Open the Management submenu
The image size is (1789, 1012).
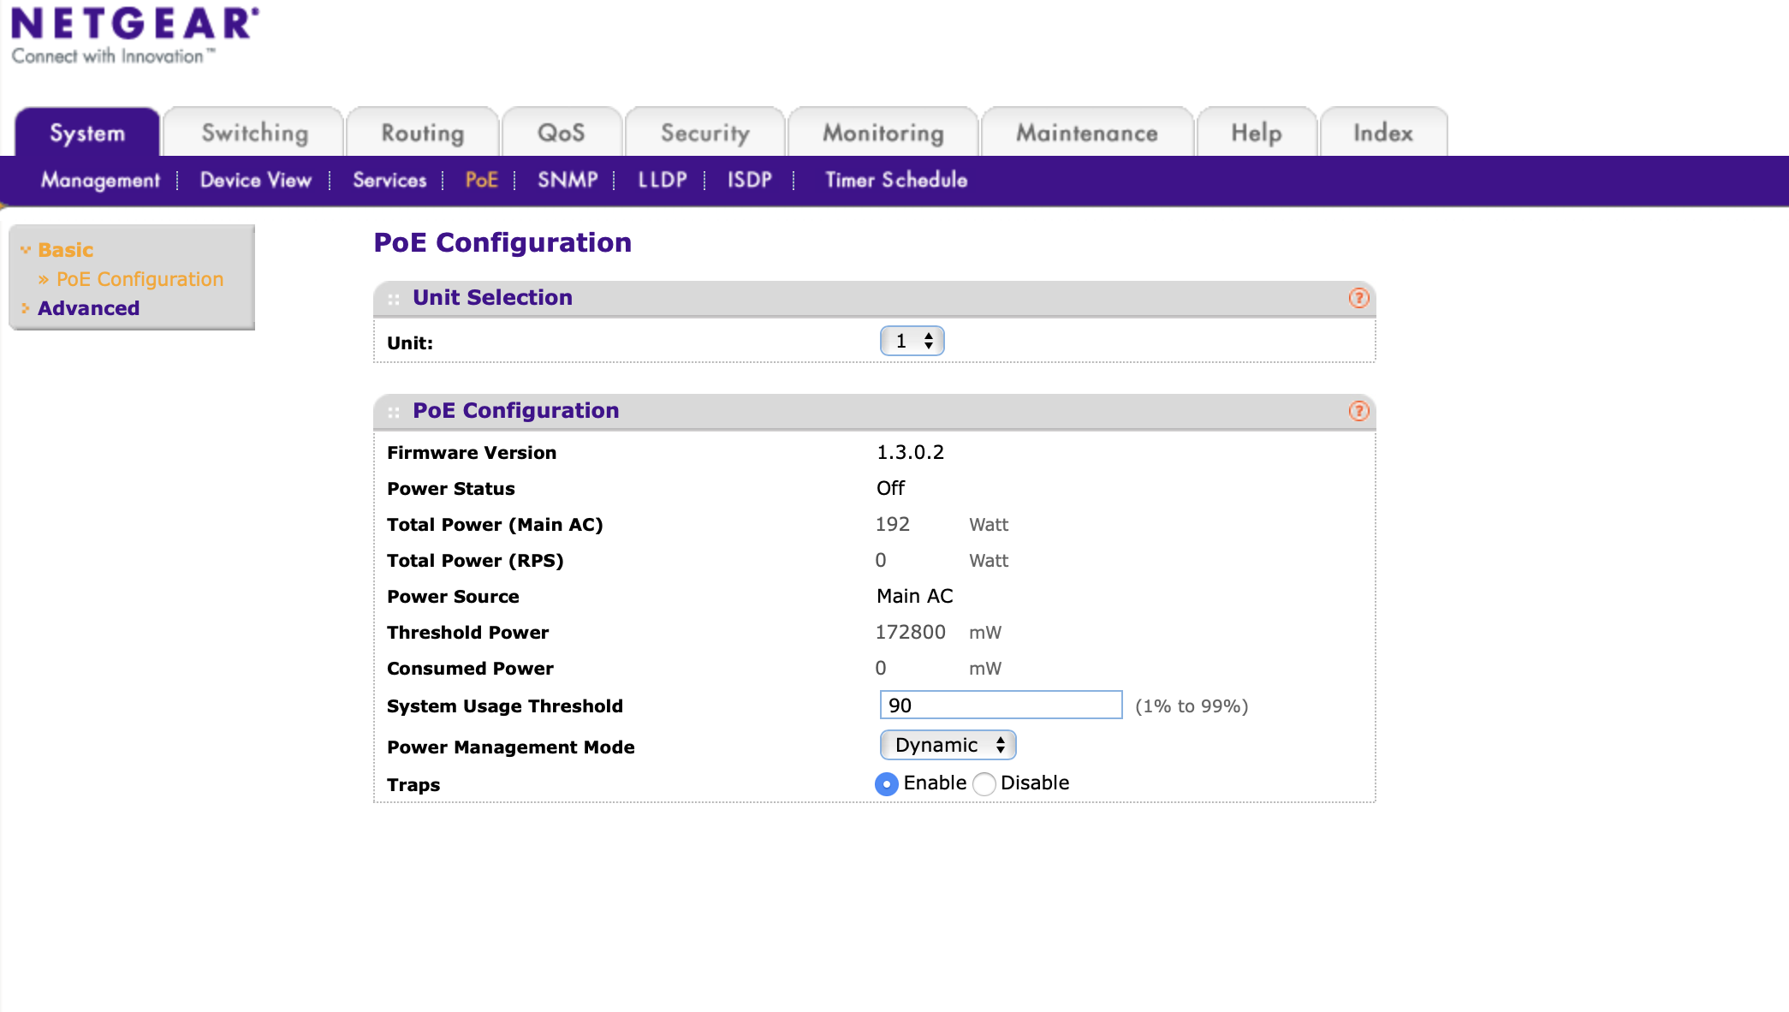[x=101, y=180]
